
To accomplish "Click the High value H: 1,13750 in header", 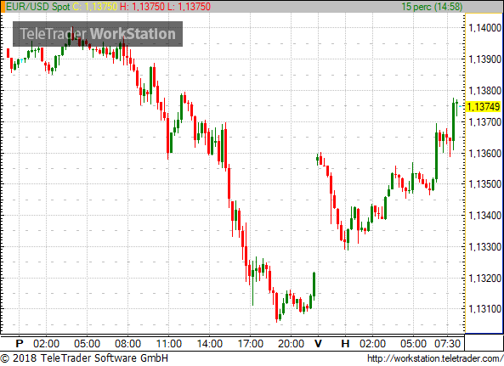I will pyautogui.click(x=142, y=7).
